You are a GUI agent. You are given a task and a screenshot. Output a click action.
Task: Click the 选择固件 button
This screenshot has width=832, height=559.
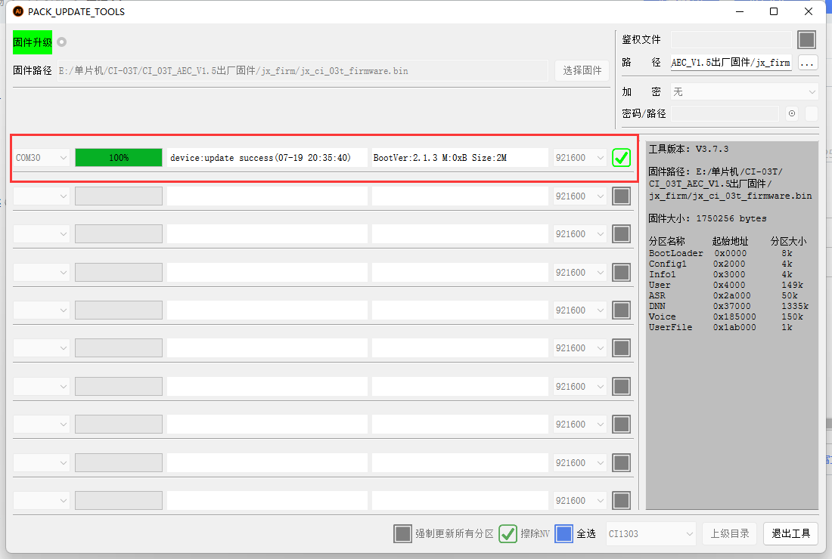582,70
